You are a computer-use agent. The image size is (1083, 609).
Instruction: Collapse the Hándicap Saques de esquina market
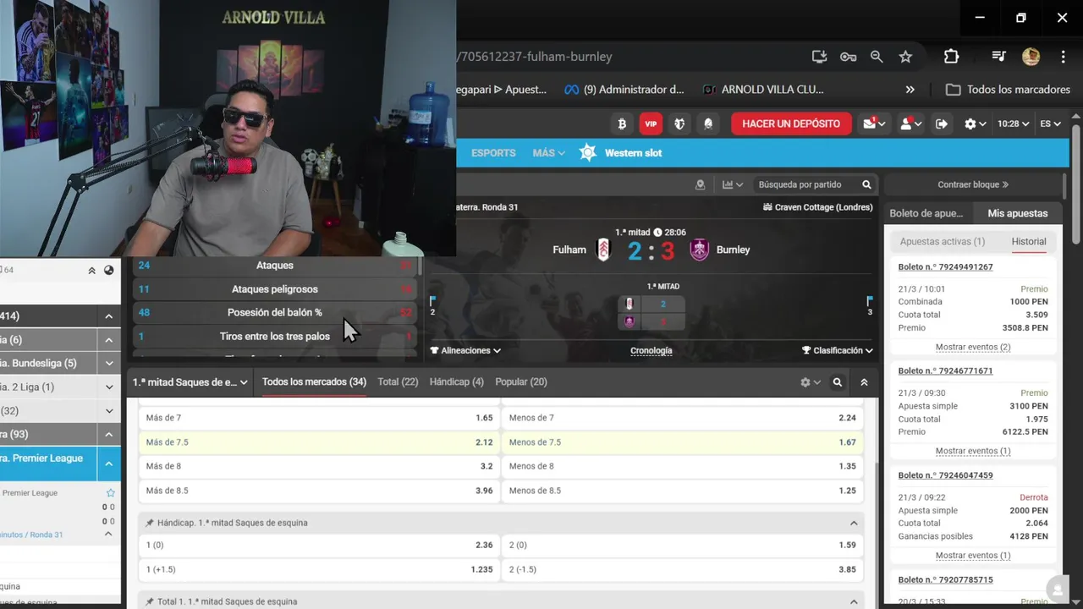click(854, 523)
